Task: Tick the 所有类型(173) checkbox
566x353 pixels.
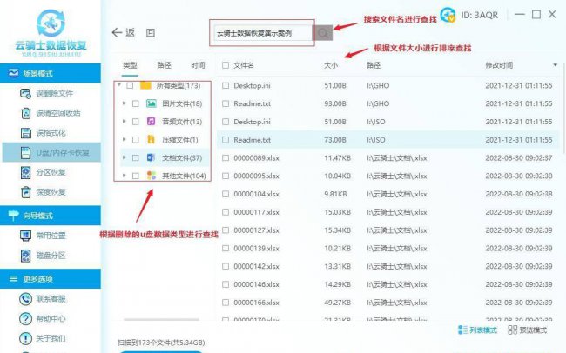Action: [130, 85]
